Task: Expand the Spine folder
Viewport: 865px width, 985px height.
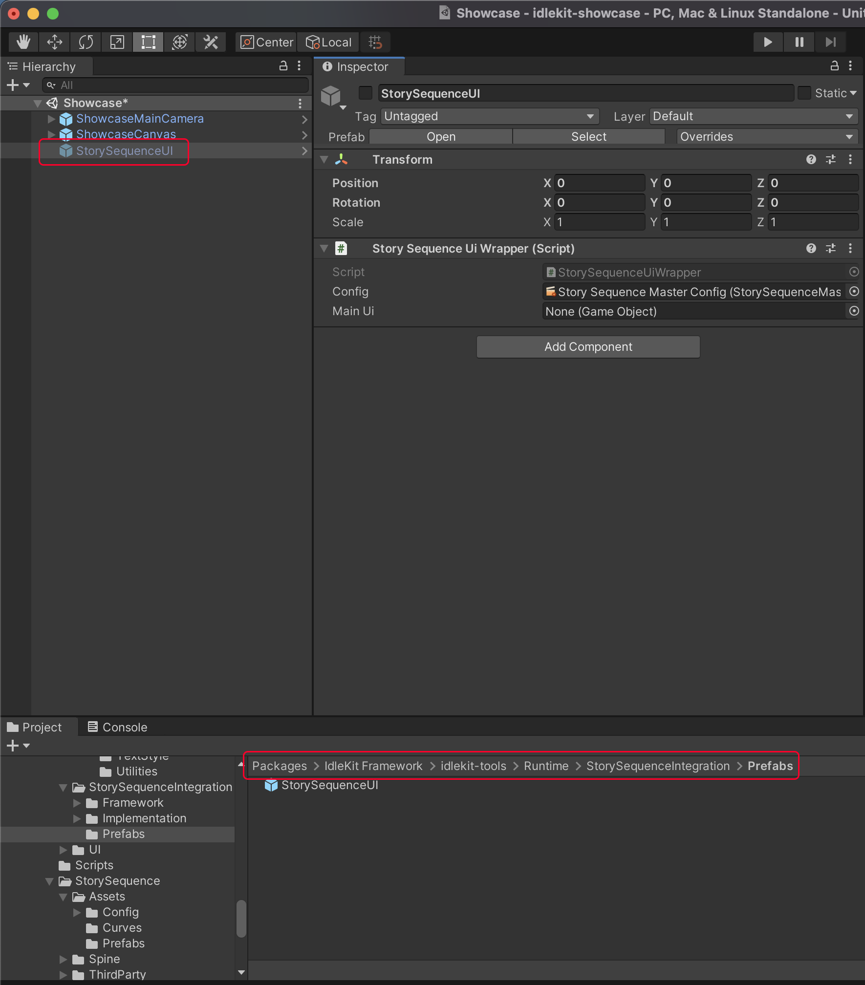Action: click(x=63, y=959)
